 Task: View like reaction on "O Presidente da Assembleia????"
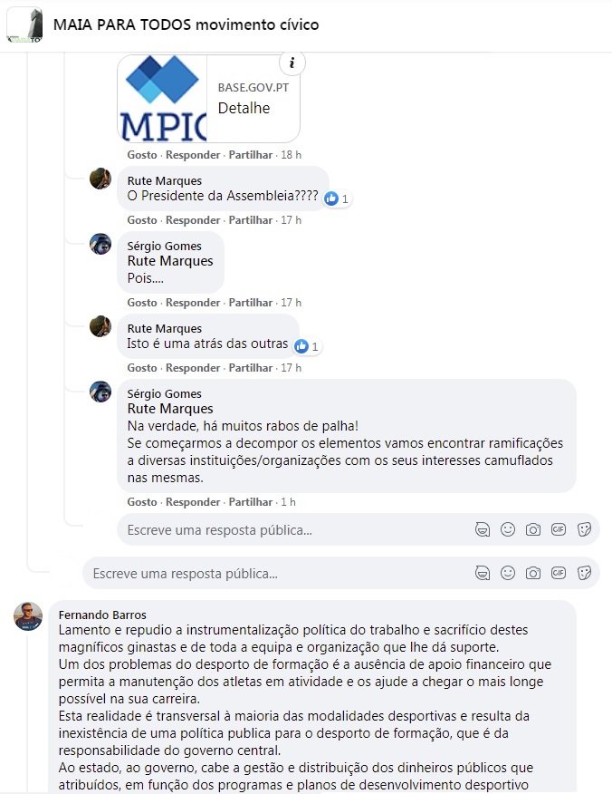pyautogui.click(x=338, y=198)
